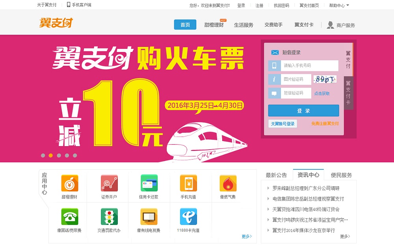
Task: Show more apps via 更多 in 应用中心
Action: pos(247,236)
